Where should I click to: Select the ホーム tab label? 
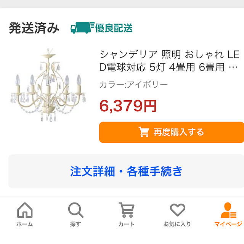[25, 224]
